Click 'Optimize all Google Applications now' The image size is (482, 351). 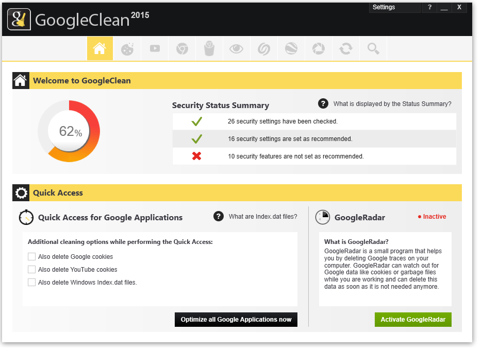coord(236,319)
